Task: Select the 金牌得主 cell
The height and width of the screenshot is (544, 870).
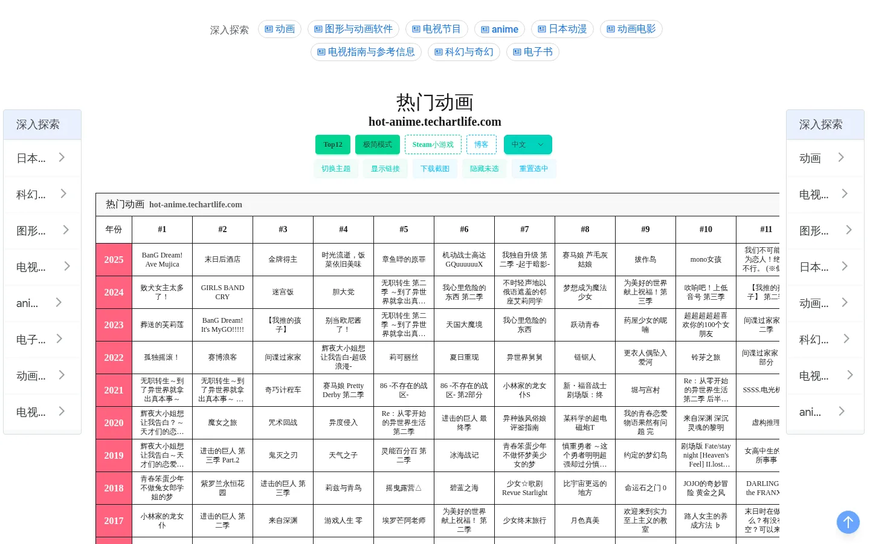Action: pyautogui.click(x=283, y=259)
